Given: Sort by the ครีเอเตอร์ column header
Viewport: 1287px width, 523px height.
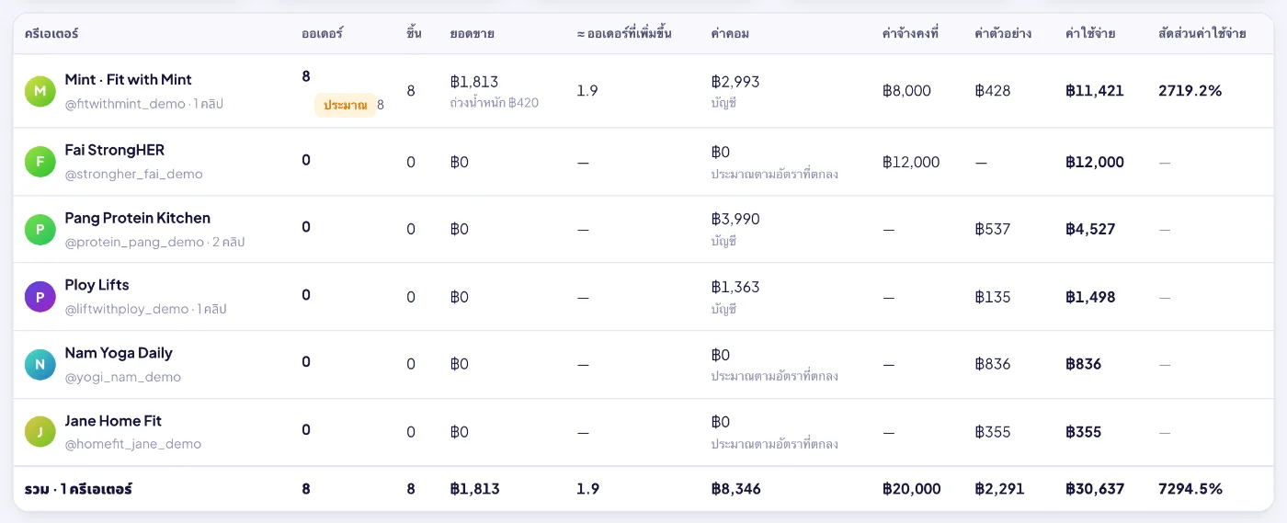Looking at the screenshot, I should click(x=51, y=34).
